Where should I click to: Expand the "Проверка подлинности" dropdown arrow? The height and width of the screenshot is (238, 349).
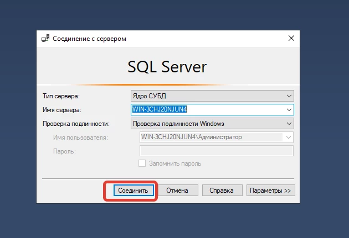click(288, 123)
